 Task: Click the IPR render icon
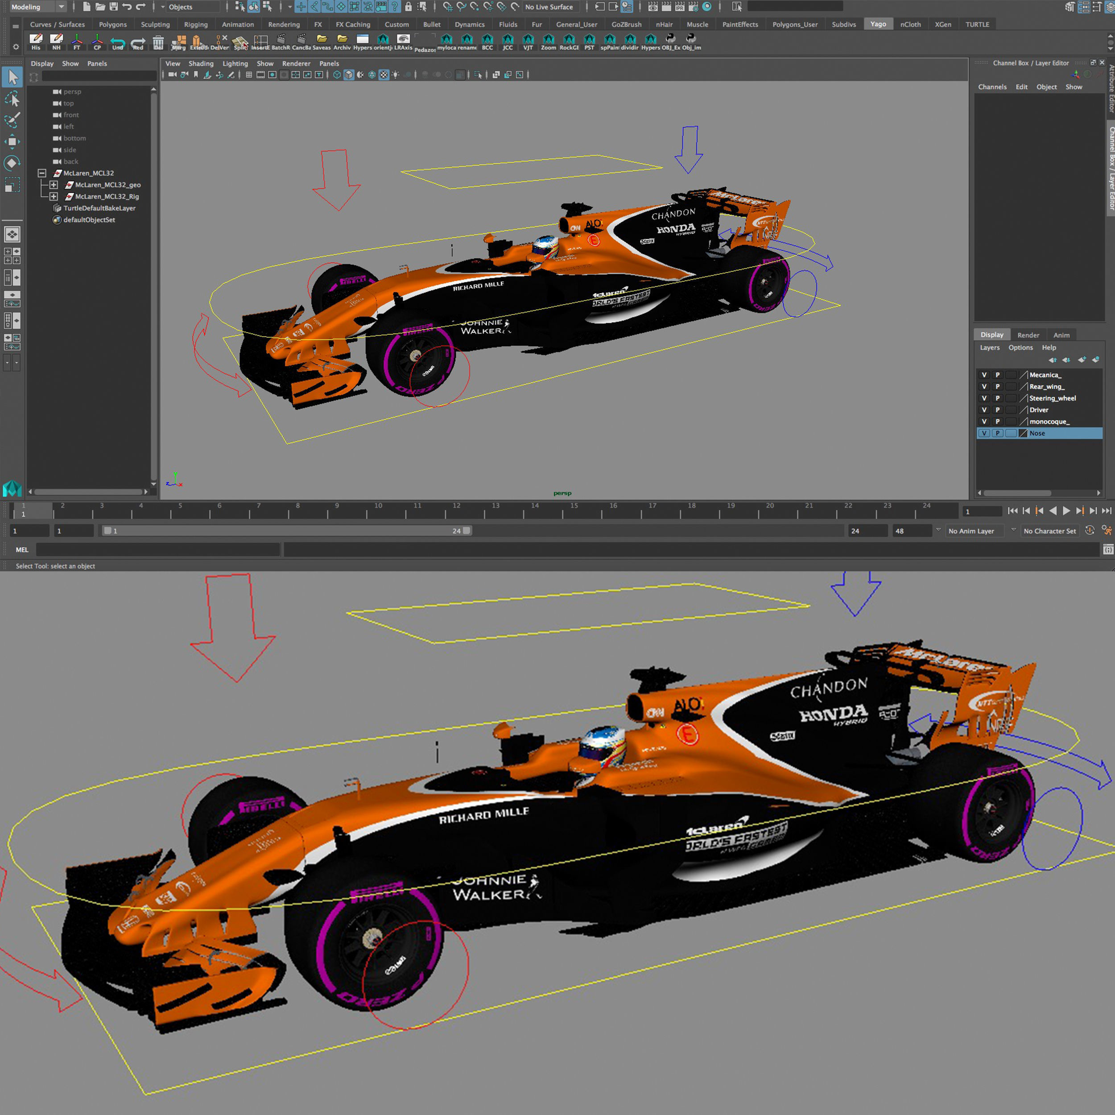tap(679, 7)
